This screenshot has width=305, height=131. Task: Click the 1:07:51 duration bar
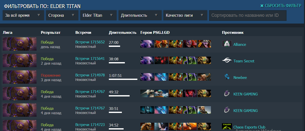pyautogui.click(x=123, y=79)
